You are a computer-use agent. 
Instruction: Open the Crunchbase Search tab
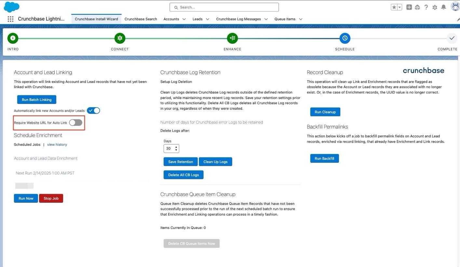(x=141, y=19)
